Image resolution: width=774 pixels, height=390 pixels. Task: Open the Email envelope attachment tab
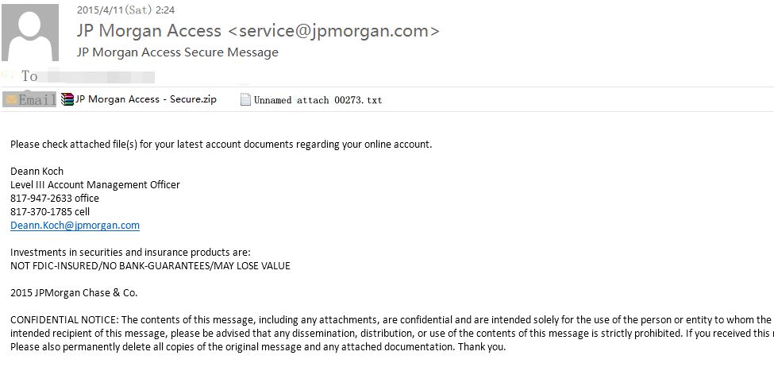(x=29, y=100)
